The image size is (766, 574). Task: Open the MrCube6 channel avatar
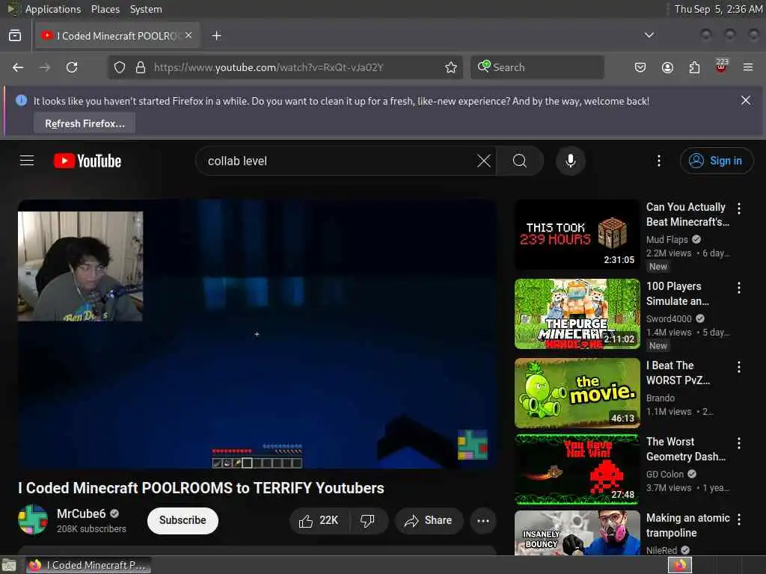33,520
